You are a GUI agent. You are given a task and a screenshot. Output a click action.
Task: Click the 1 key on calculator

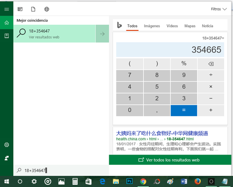coord(129,99)
